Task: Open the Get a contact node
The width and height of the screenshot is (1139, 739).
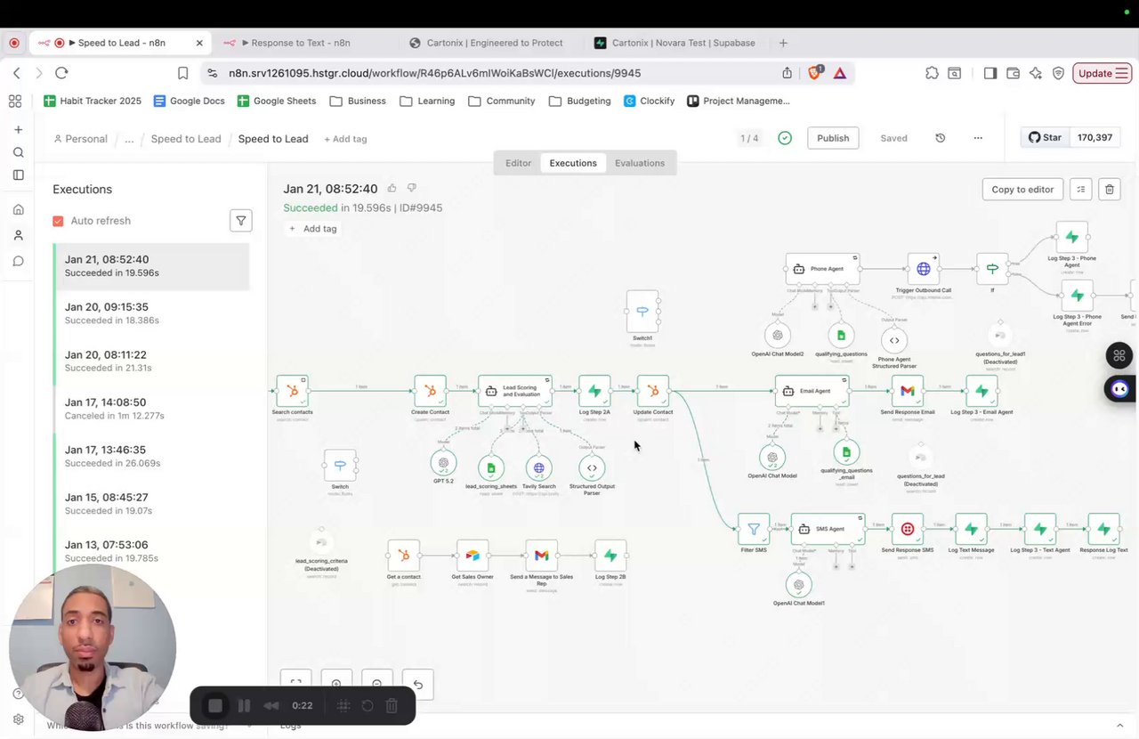Action: [x=403, y=556]
